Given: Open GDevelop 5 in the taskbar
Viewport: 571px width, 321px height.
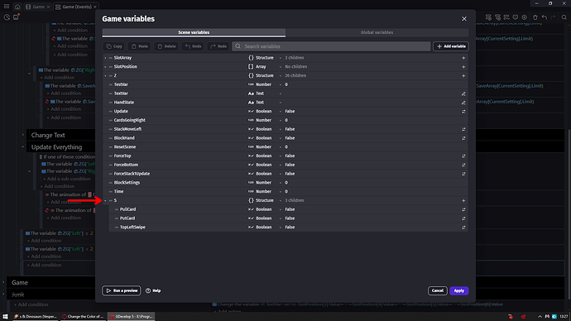Looking at the screenshot, I should 132,317.
